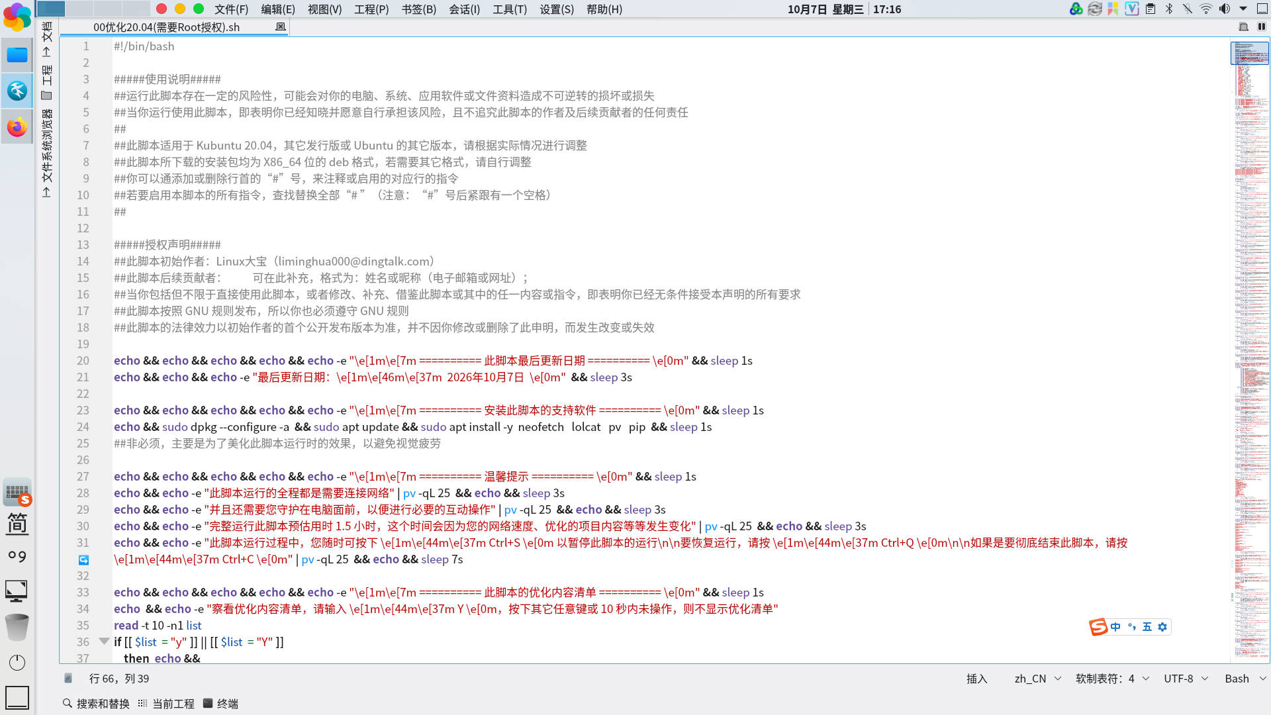Click the 行 66, 列 39 cursor position
This screenshot has width=1271, height=715.
tap(119, 679)
